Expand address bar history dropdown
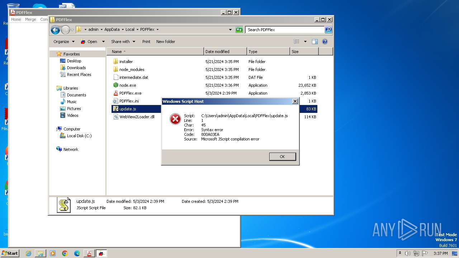This screenshot has height=258, width=459. (230, 30)
